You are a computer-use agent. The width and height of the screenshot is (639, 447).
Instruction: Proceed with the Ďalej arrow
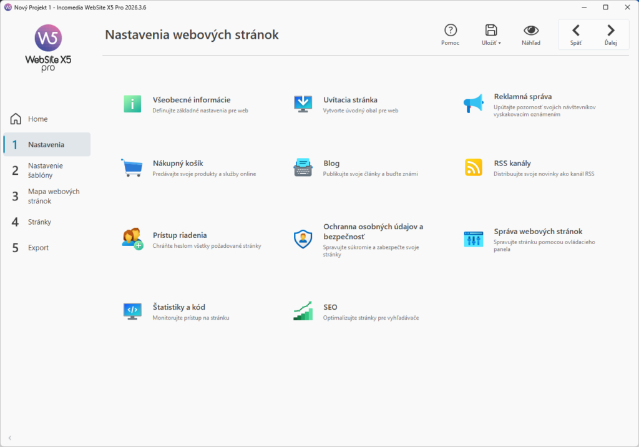tap(610, 35)
